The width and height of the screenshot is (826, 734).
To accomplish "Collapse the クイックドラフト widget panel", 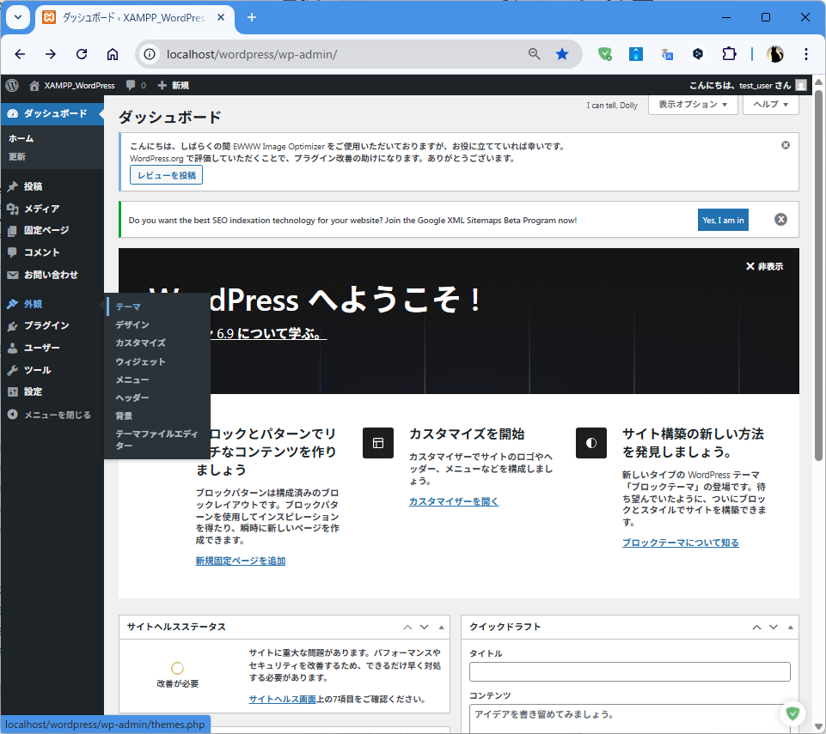I will (x=791, y=627).
